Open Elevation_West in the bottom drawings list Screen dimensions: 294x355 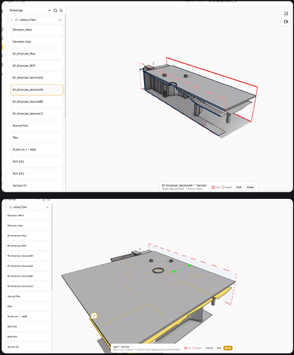coord(28,216)
